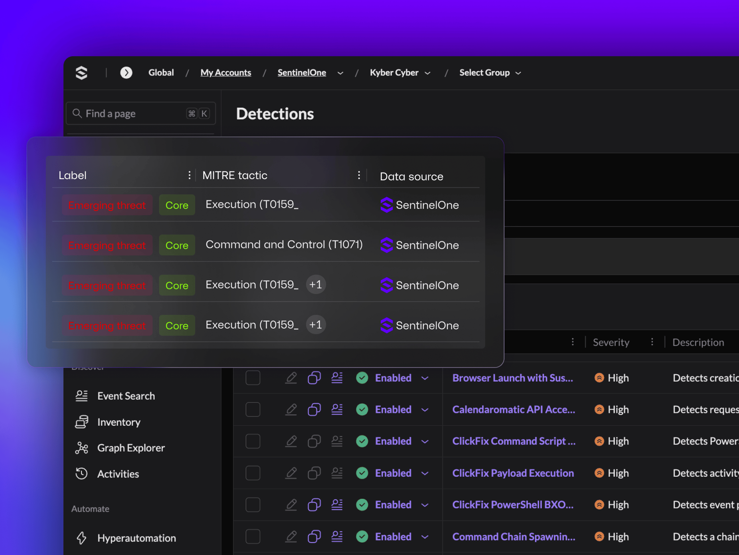This screenshot has height=555, width=739.
Task: Open Label column options menu
Action: [189, 175]
